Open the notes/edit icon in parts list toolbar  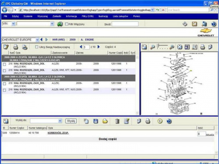(6, 47)
